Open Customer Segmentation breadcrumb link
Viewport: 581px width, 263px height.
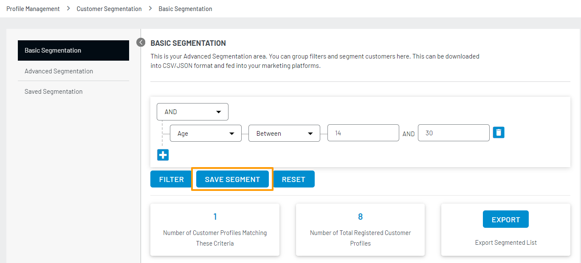point(109,8)
